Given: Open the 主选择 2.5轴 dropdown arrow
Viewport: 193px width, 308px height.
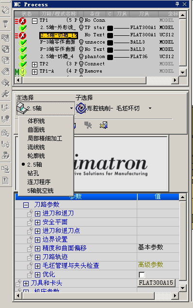Looking at the screenshot, I should [x=71, y=108].
